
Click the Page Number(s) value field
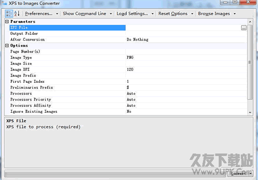(186, 51)
